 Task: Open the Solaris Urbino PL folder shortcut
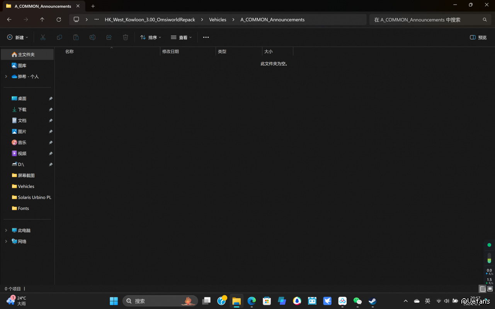[x=34, y=197]
